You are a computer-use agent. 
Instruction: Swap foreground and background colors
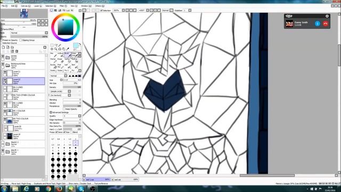coord(80,44)
